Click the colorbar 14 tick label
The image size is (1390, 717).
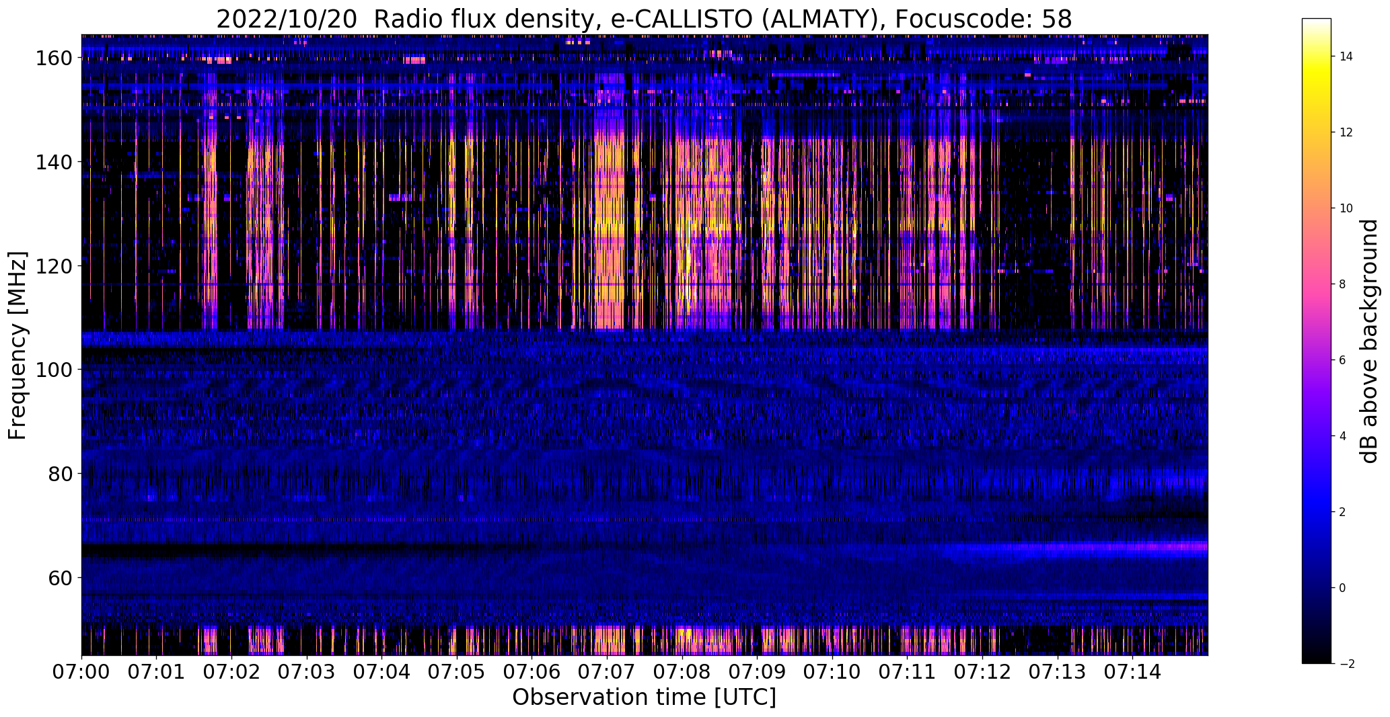point(1347,56)
